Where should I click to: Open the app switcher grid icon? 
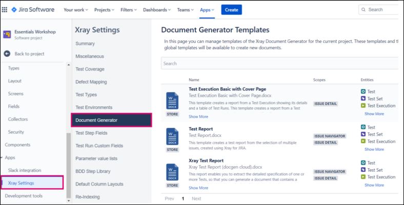[x=5, y=10]
